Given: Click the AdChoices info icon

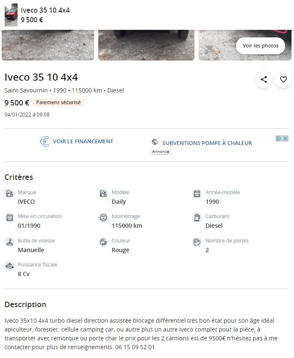Looking at the screenshot, I should (x=279, y=139).
